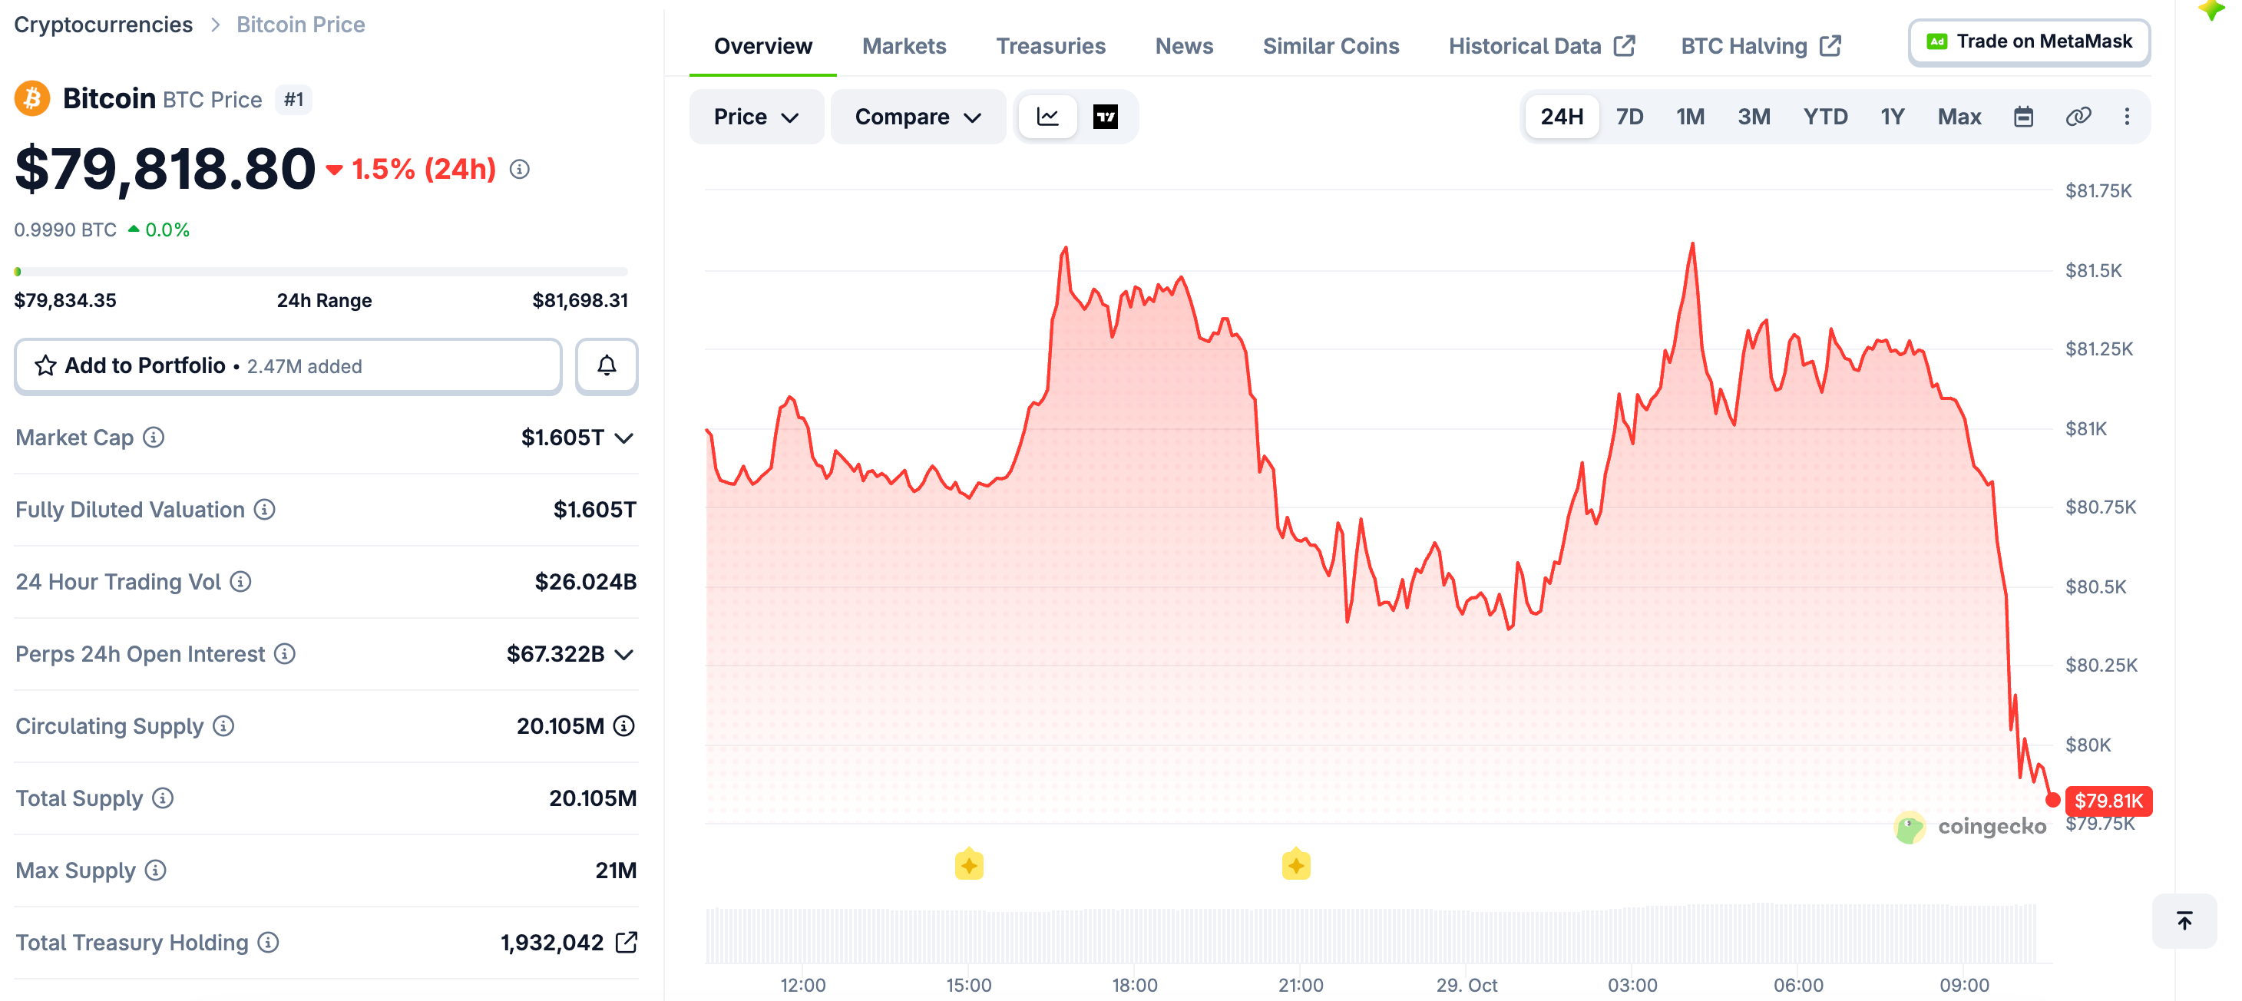Open the Price dropdown
The width and height of the screenshot is (2242, 1001).
pyautogui.click(x=756, y=117)
